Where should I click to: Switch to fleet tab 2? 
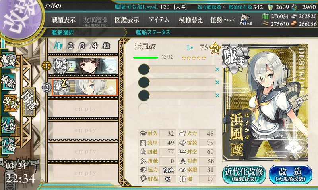(70, 46)
